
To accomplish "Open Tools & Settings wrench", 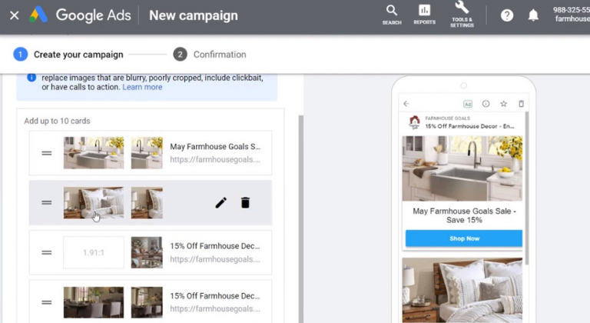I will click(x=462, y=13).
